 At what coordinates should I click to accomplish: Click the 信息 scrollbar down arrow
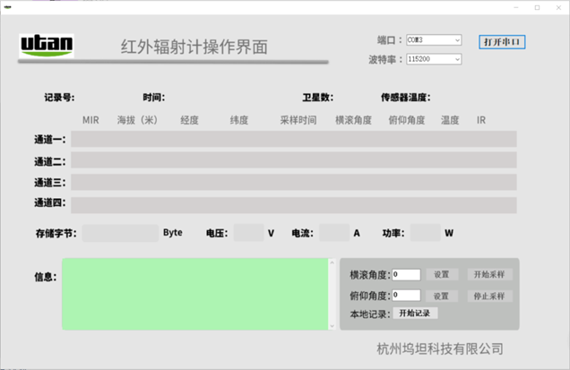(332, 324)
